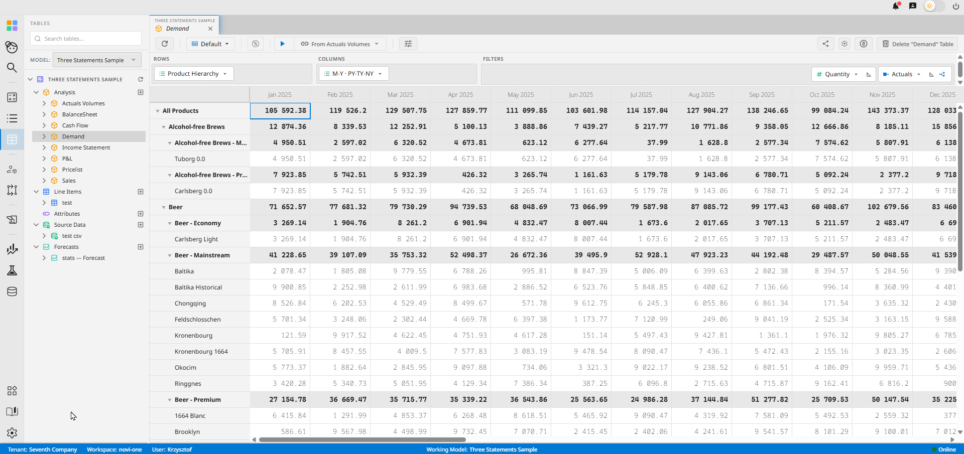Open the workflow nodes icon in left sidebar
The width and height of the screenshot is (964, 454).
click(x=12, y=190)
